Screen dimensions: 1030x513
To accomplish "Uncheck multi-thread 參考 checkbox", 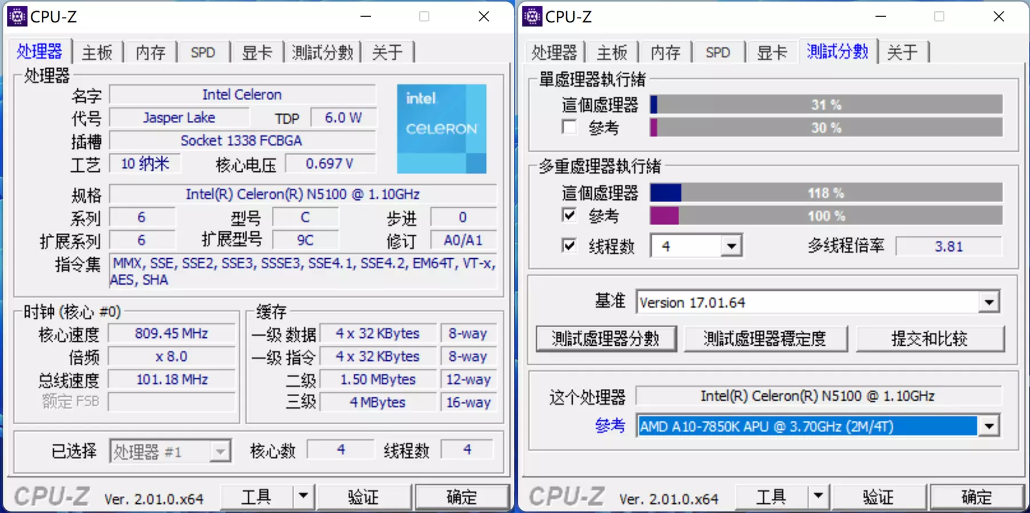I will pyautogui.click(x=569, y=215).
